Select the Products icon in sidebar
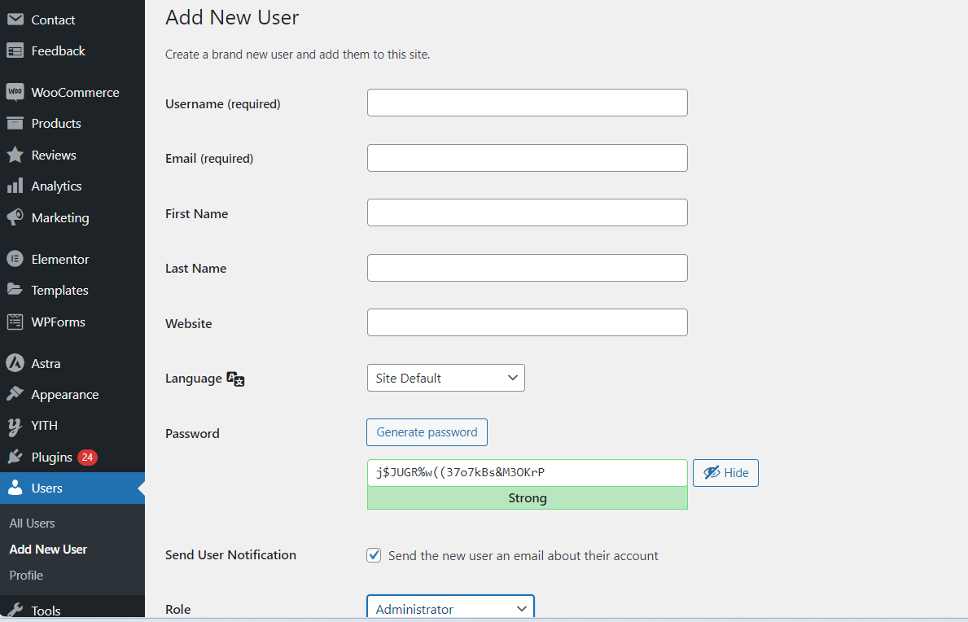 pos(16,123)
